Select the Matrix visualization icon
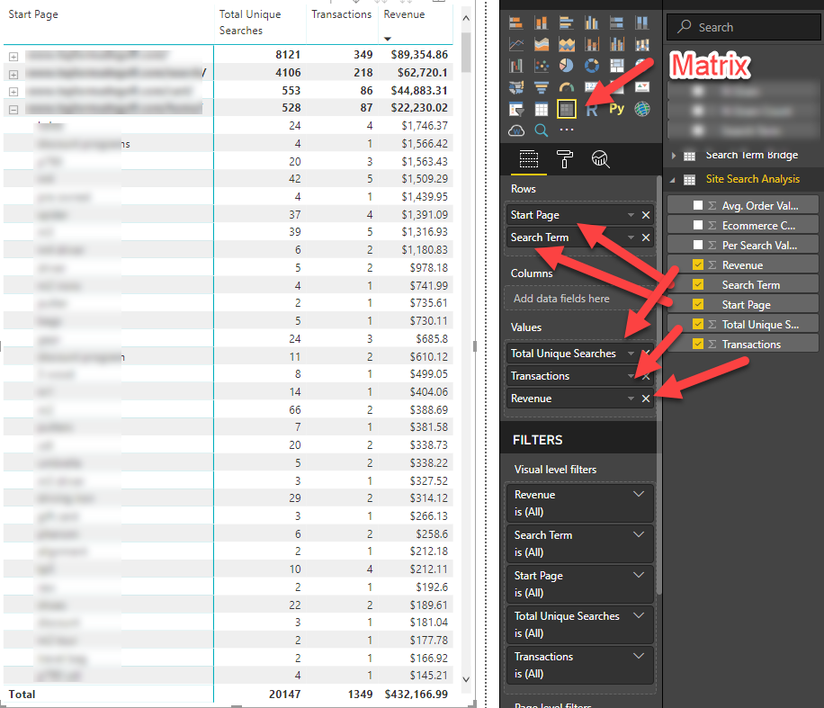The image size is (824, 708). click(567, 109)
